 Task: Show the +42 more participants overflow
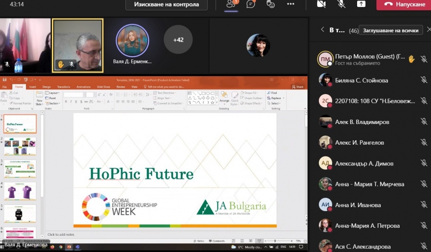point(178,40)
